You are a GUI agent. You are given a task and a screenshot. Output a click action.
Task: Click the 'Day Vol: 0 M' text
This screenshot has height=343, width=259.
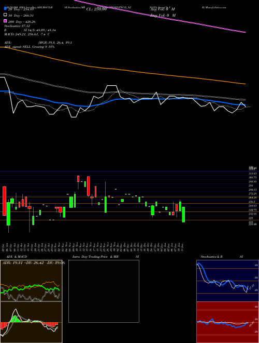tap(163, 15)
